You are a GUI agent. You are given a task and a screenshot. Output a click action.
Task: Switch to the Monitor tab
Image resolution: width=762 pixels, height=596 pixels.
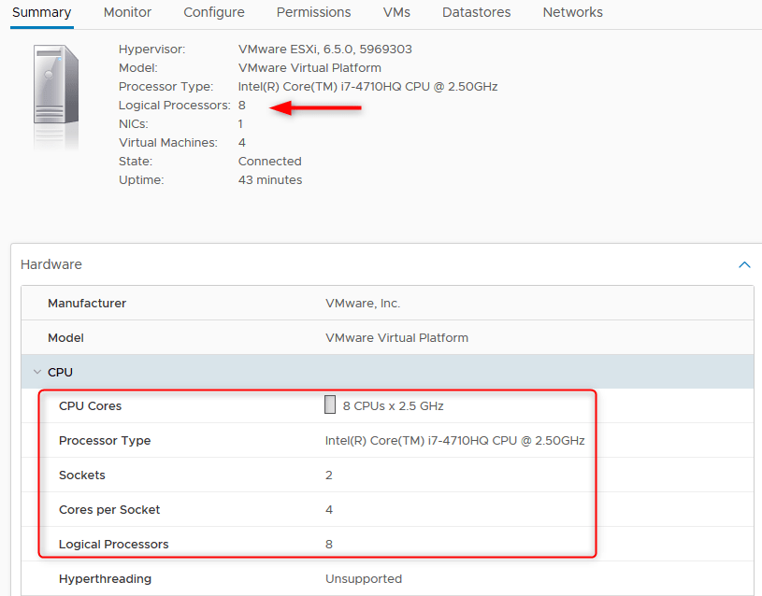127,13
